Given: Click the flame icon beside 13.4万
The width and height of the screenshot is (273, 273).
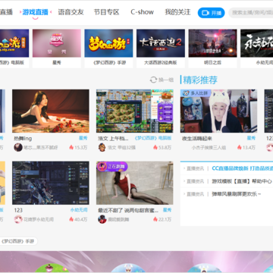Looking at the screenshot, I should click(240, 147).
